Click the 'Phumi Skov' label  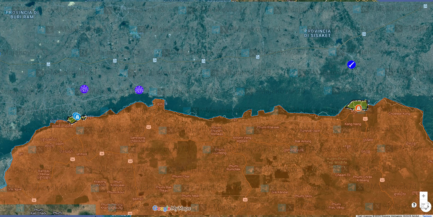pos(303,196)
